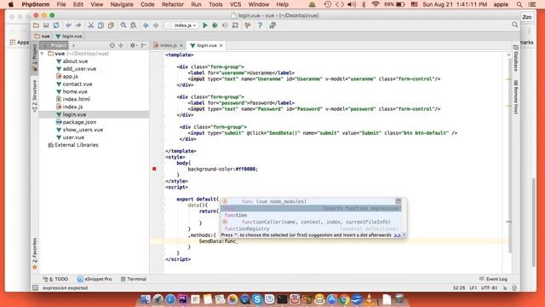Open the Code menu

147,4
